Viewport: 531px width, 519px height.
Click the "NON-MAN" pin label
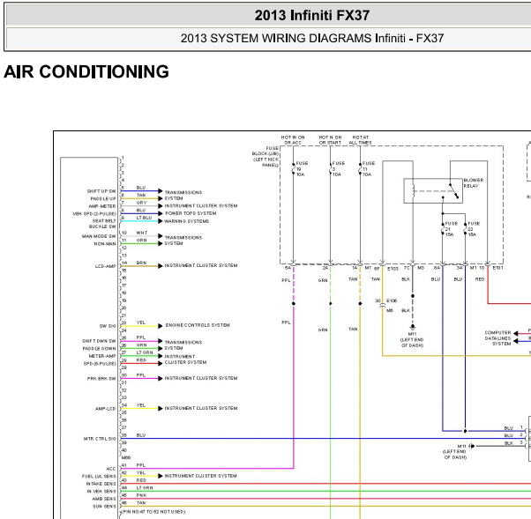tap(105, 243)
